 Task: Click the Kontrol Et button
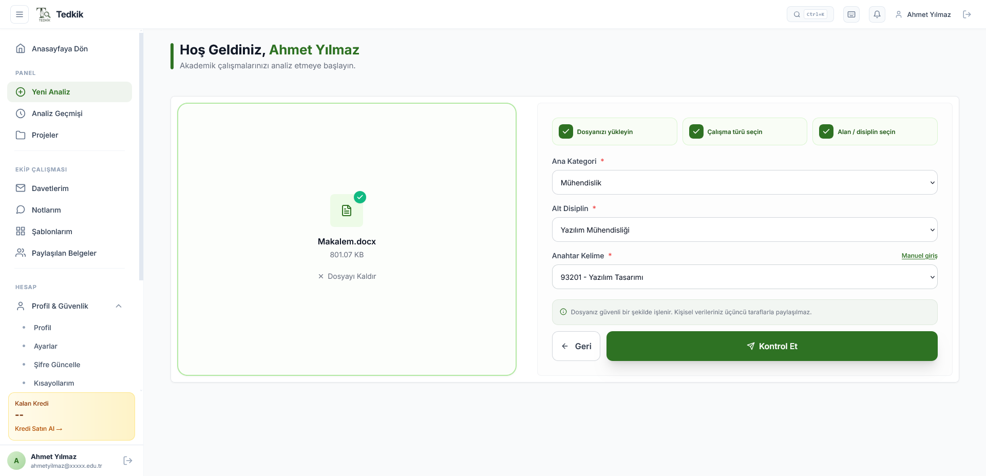(x=772, y=346)
